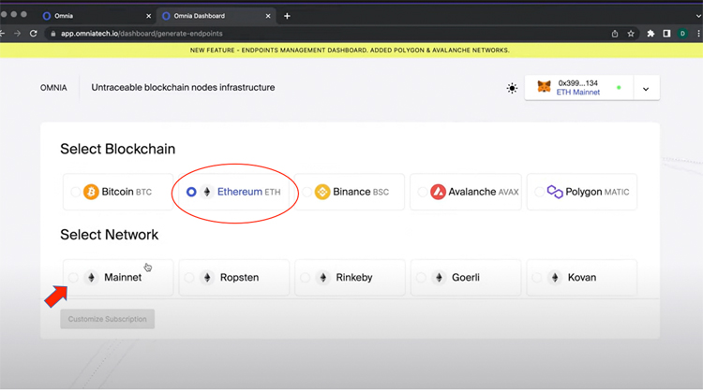Click the 0x399...134 wallet address
The image size is (703, 390).
point(578,83)
